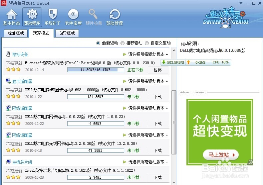Screen dimensions: 263x185
Task: Select the 推荐驱动 radio button
Action: pos(123,43)
